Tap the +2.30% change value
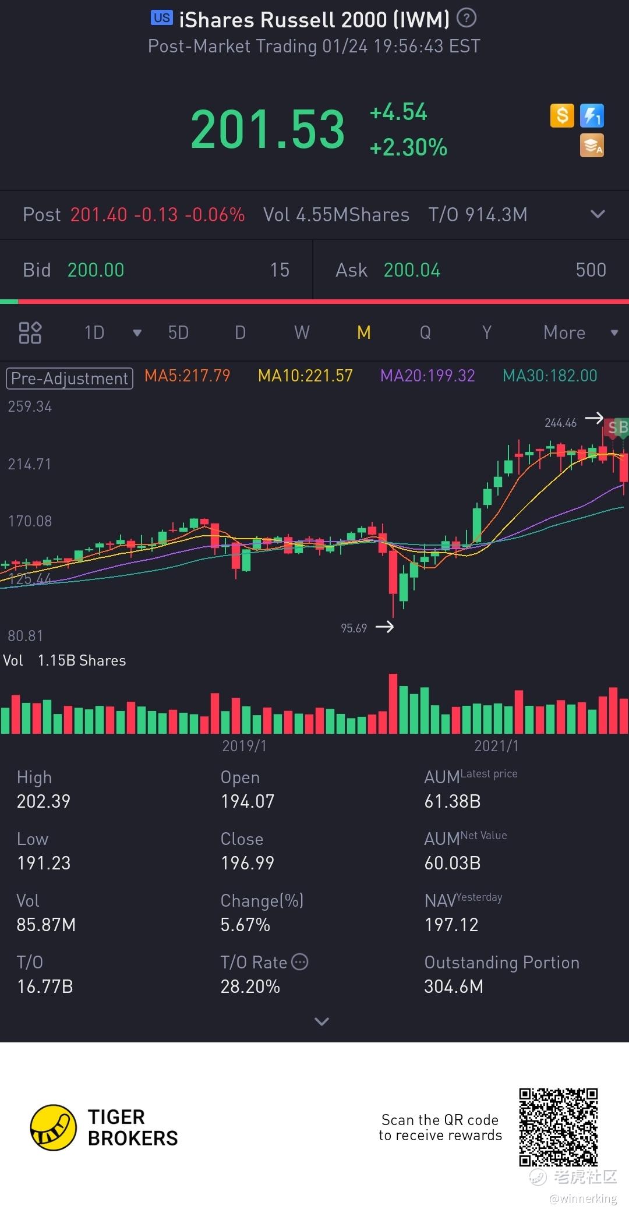 (x=408, y=147)
